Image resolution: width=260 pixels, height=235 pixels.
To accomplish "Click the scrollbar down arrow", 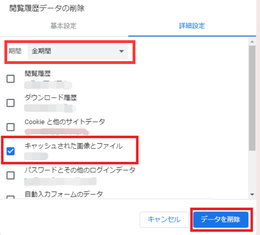I will (252, 194).
